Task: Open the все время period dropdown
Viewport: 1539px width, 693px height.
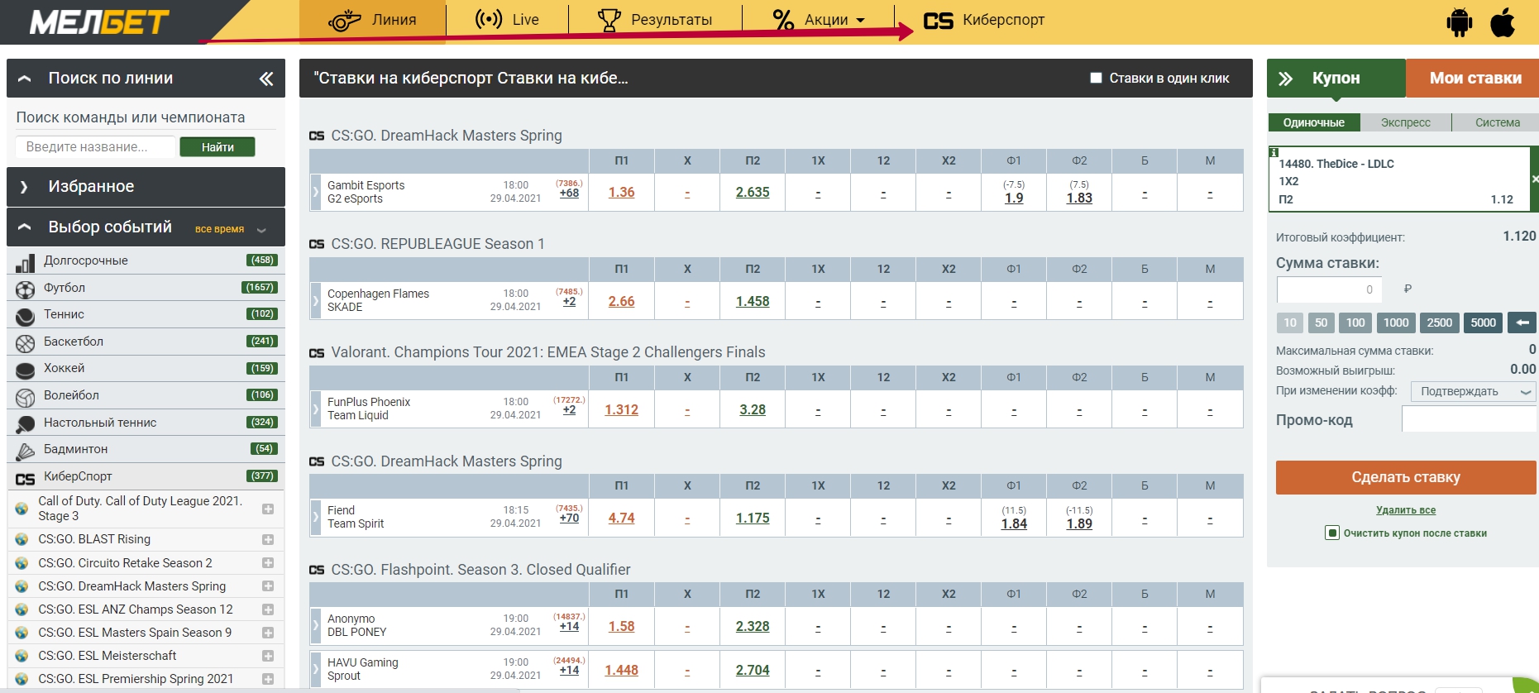Action: (x=230, y=229)
